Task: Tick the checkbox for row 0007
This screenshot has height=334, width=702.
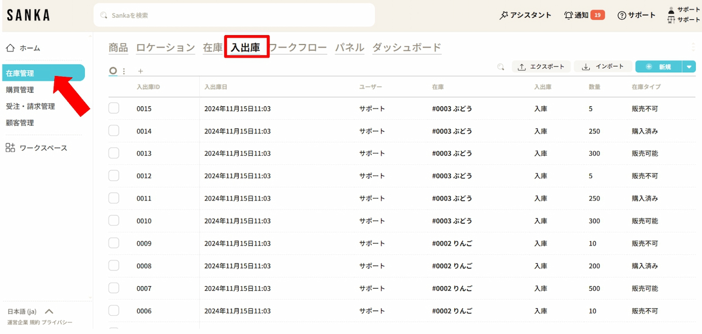Action: pos(114,288)
